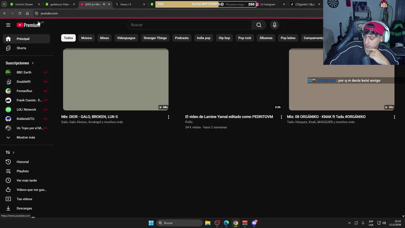Click the YouTube Buscar search field
405x228 pixels.
[190, 25]
